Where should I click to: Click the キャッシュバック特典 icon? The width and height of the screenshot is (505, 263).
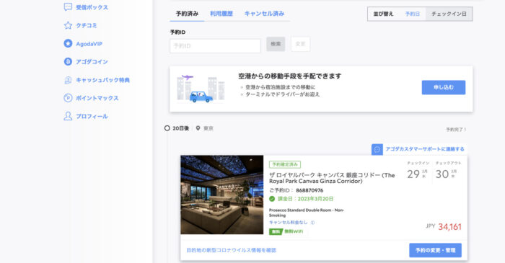68,80
